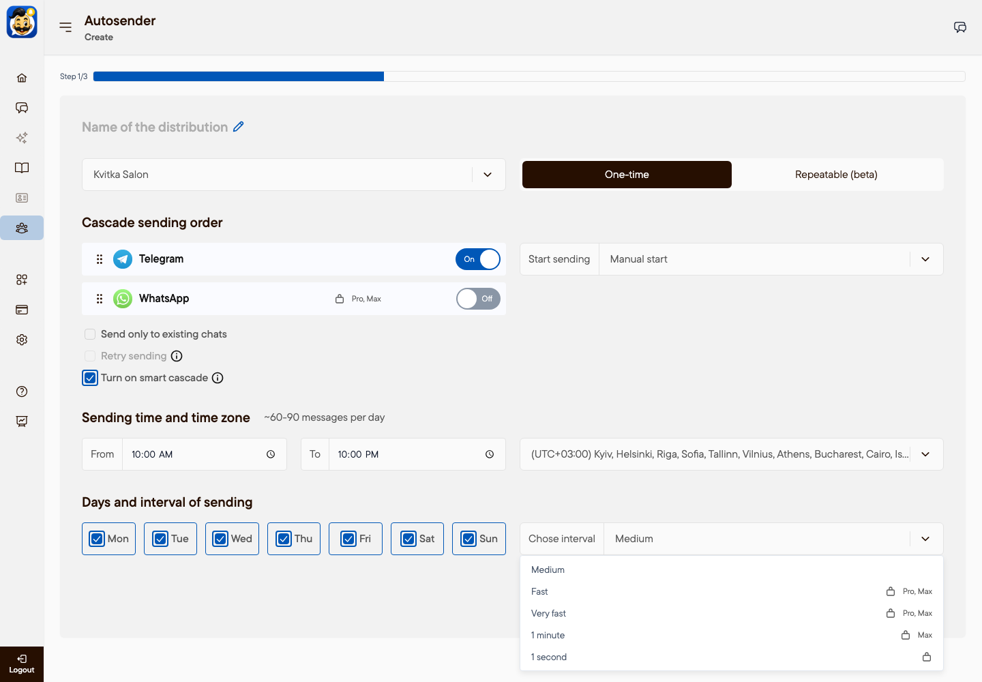
Task: Click the Step 1/3 progress bar
Action: point(529,76)
